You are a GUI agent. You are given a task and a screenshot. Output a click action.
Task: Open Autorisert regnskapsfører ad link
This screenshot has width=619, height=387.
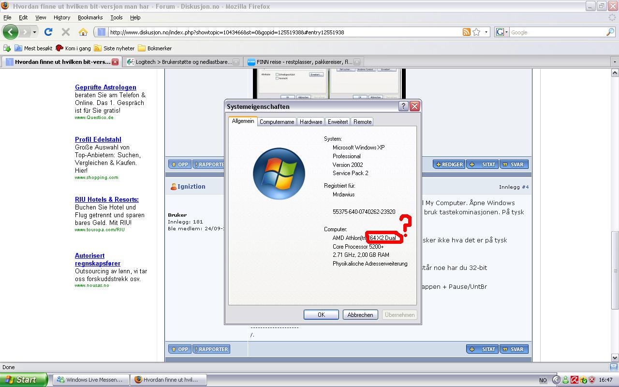pyautogui.click(x=98, y=259)
